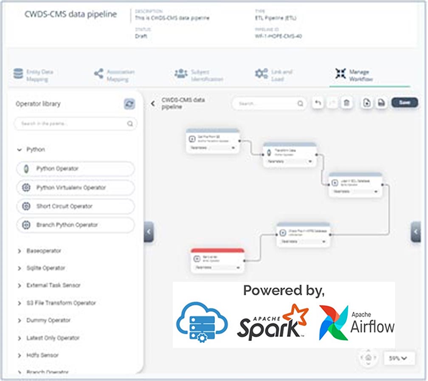Expand the Hdfs Sensor group
The height and width of the screenshot is (381, 428).
click(x=20, y=356)
